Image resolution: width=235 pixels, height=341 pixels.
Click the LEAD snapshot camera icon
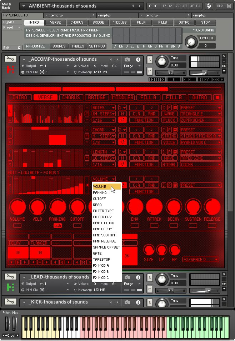pyautogui.click(x=127, y=277)
